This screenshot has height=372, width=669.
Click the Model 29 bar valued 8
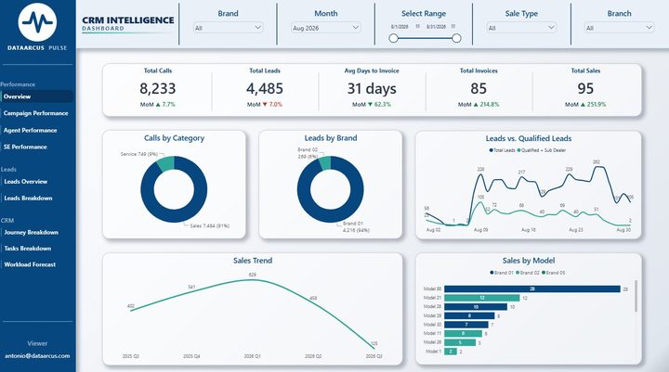coord(469,315)
